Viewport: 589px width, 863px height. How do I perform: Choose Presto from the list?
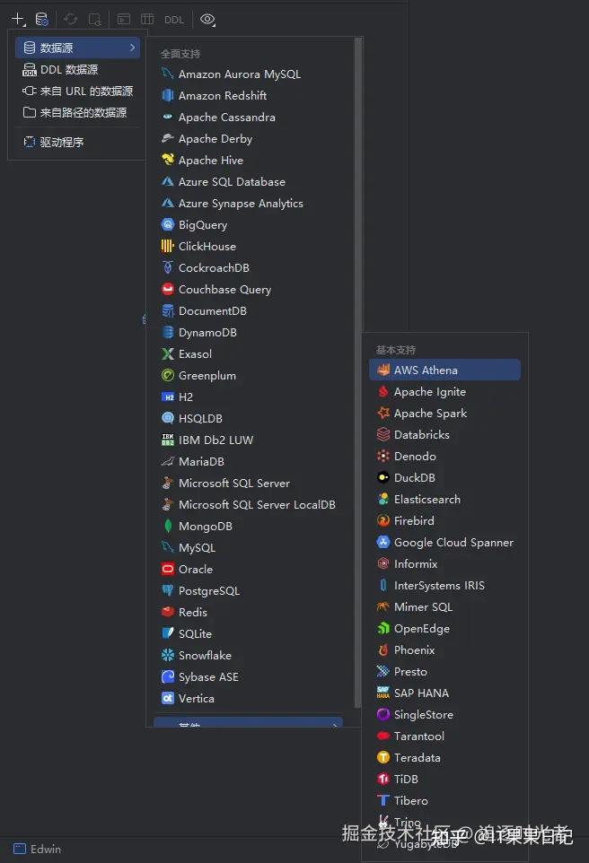[x=444, y=671]
